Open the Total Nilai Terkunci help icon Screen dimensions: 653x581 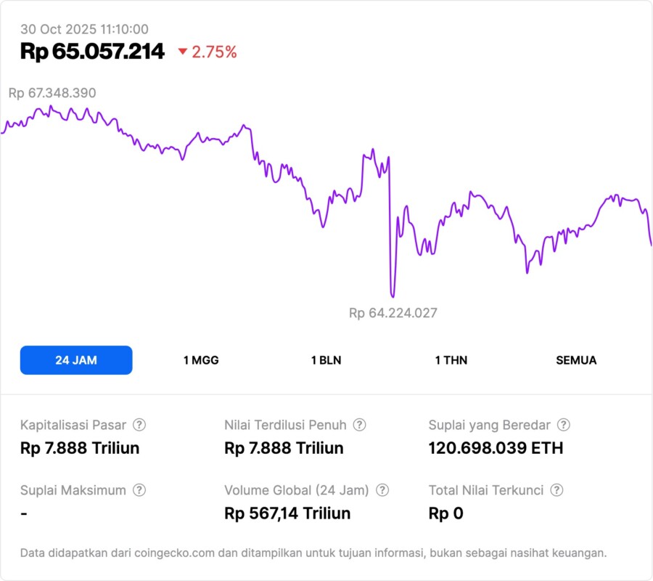click(557, 490)
